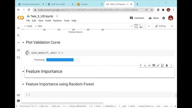This screenshot has width=192, height=108.
Task: Open the code snippets icon
Action: click(x=18, y=43)
